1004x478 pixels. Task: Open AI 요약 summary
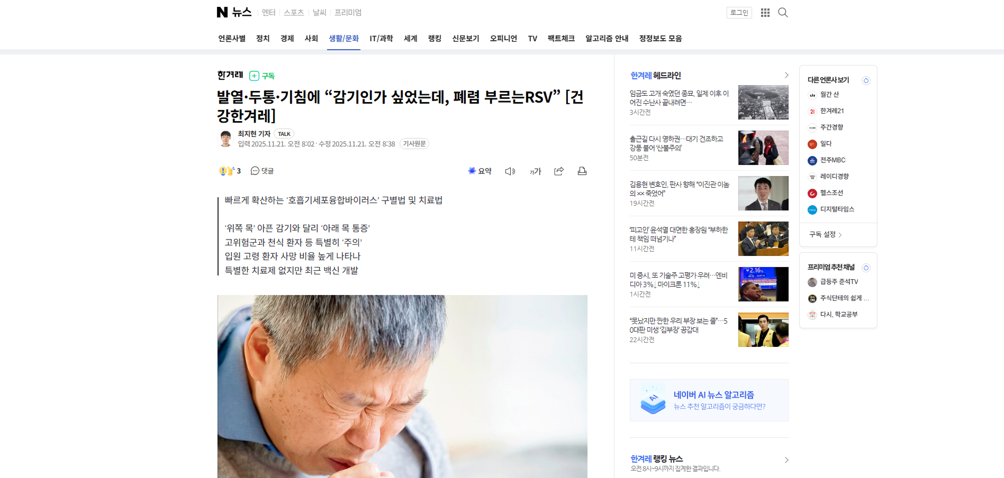[480, 171]
